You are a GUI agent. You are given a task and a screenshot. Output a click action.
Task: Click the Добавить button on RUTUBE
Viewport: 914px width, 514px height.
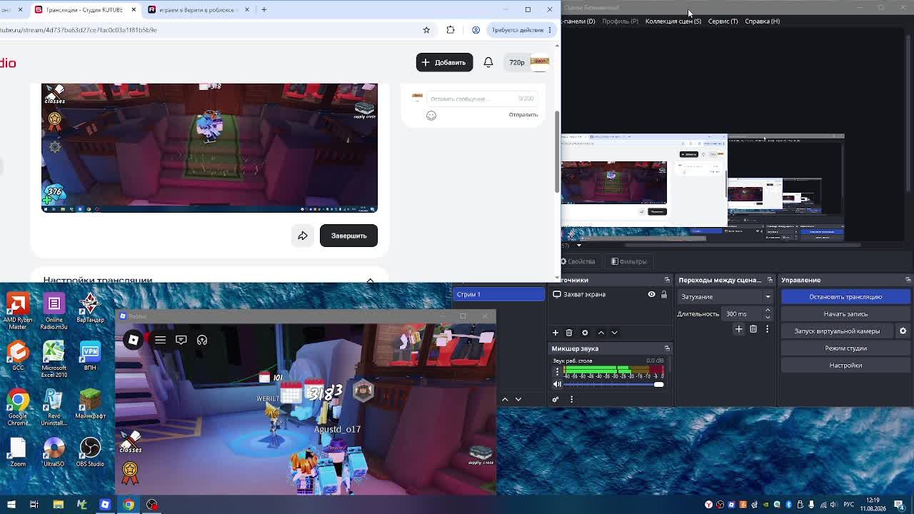coord(444,63)
